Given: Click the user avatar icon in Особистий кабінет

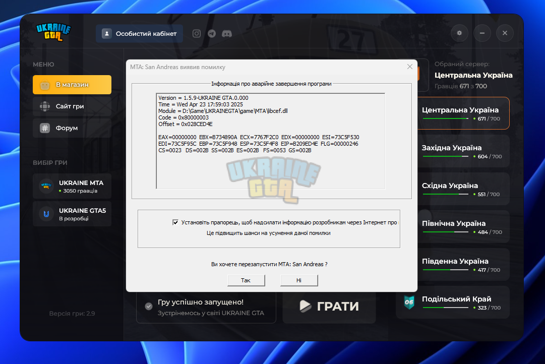Looking at the screenshot, I should pyautogui.click(x=107, y=33).
